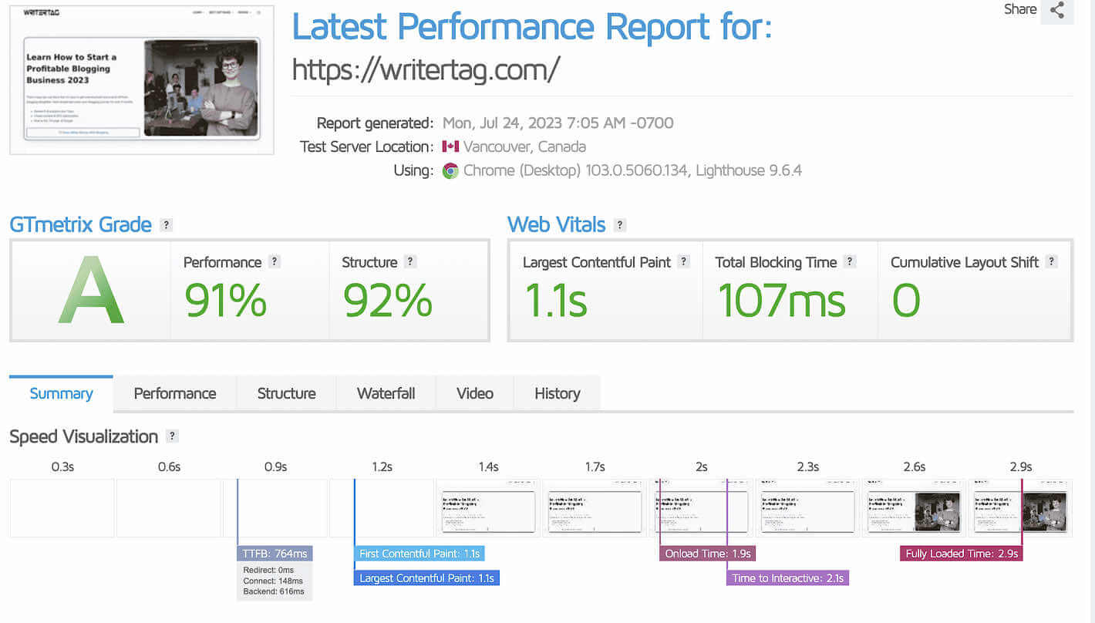Select the 2.6s filmstrip frame
The width and height of the screenshot is (1095, 623).
pyautogui.click(x=914, y=508)
